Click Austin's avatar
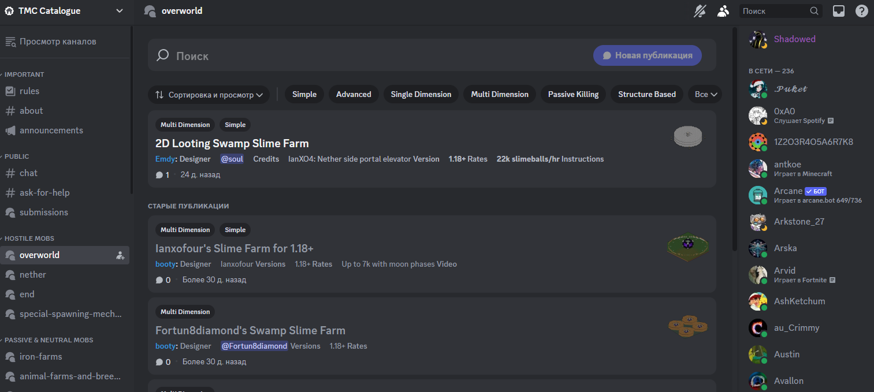 (757, 354)
